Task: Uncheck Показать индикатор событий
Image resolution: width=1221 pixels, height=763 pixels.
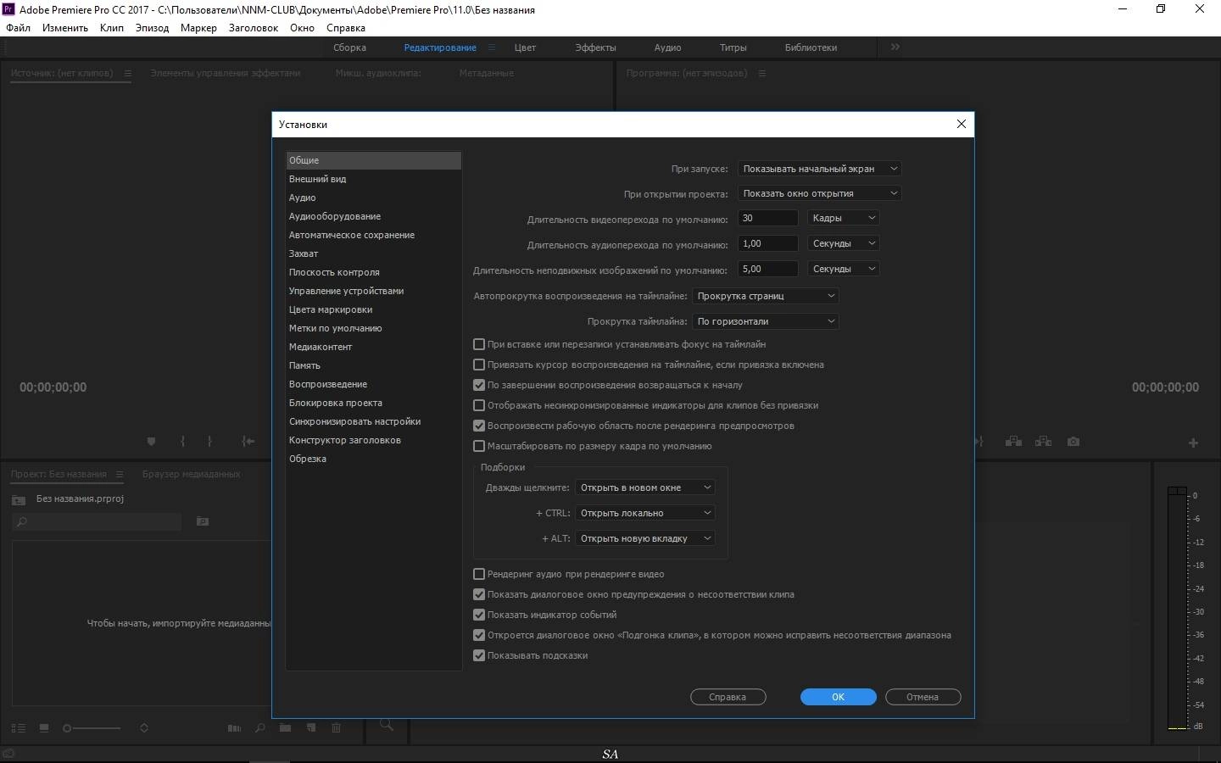Action: [479, 615]
